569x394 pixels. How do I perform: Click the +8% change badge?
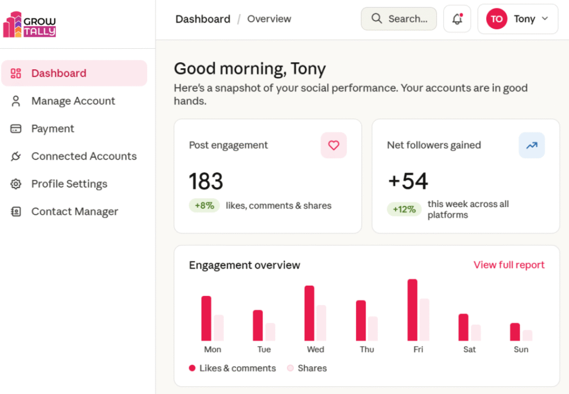(x=204, y=205)
